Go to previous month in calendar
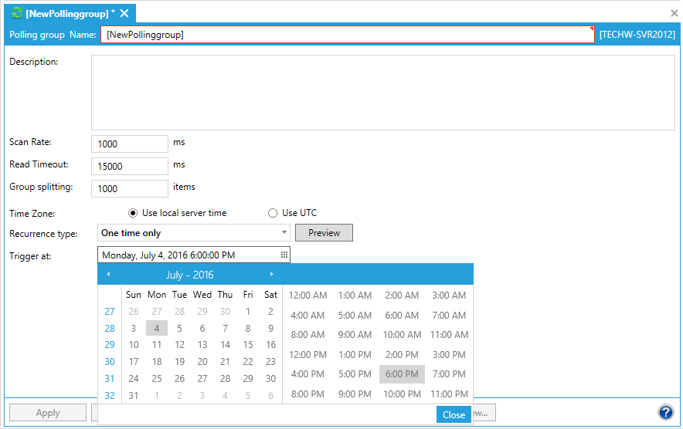 pos(108,275)
